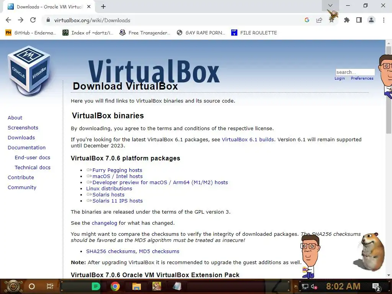Click external-link icon beside Solaris hosts
The image size is (392, 294).
pyautogui.click(x=89, y=194)
